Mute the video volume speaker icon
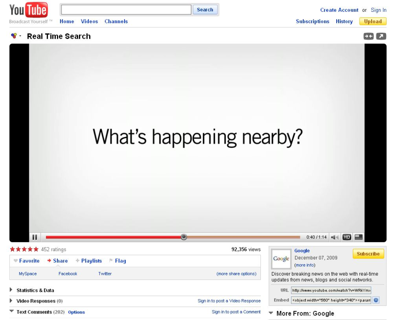 pos(335,237)
